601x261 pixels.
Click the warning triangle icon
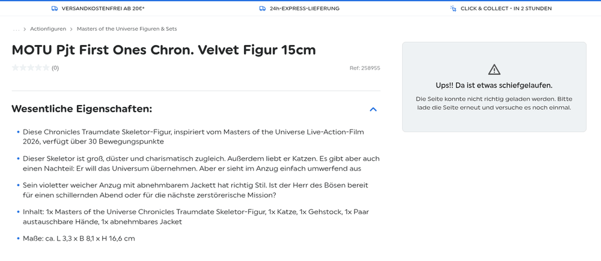point(495,69)
